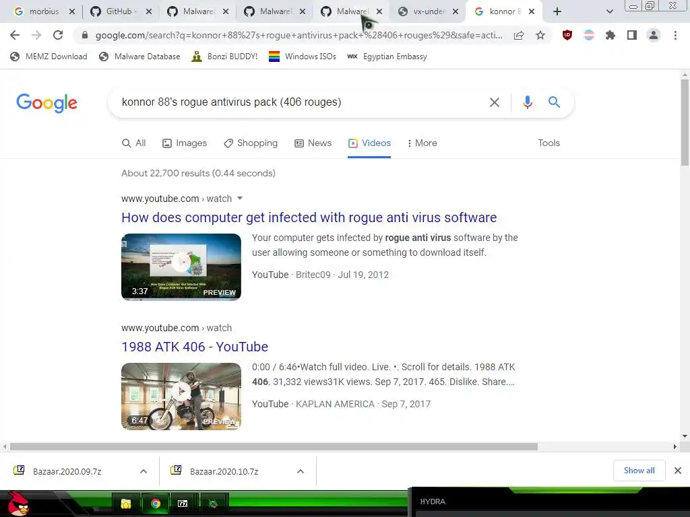Select the Shopping results filter
Viewport: 690px width, 517px height.
[251, 143]
